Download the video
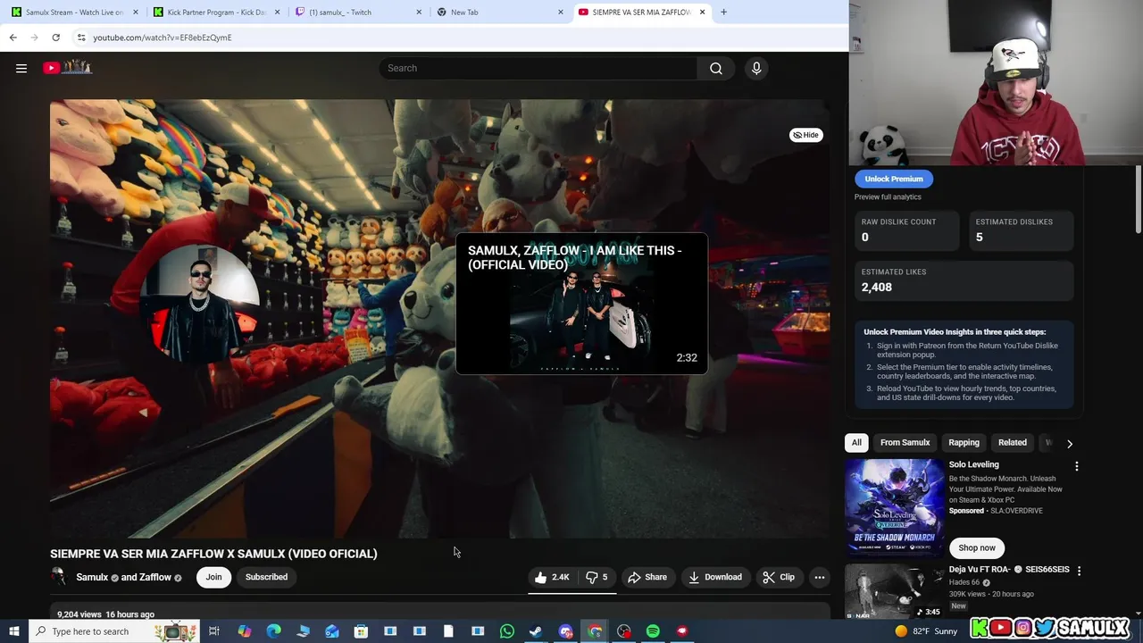The width and height of the screenshot is (1143, 643). (x=715, y=577)
